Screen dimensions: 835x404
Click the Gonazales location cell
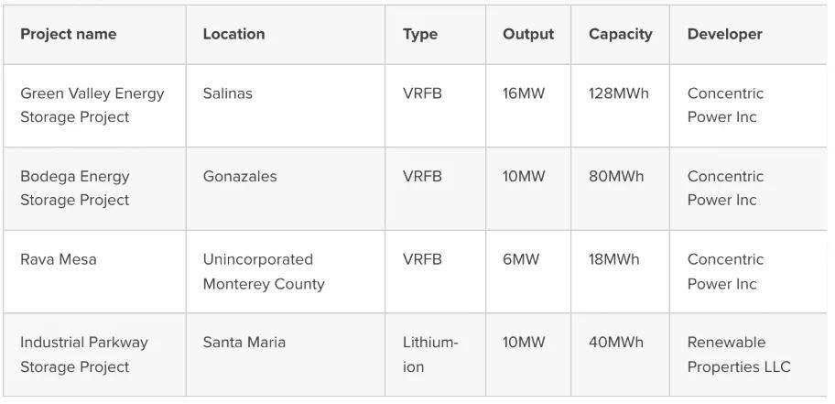[240, 177]
